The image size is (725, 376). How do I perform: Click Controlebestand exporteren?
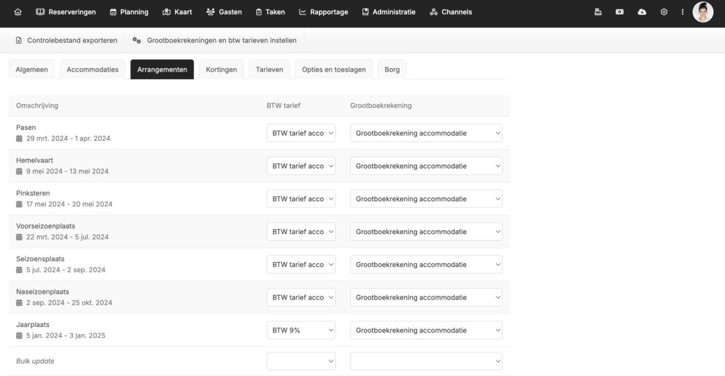tap(67, 40)
